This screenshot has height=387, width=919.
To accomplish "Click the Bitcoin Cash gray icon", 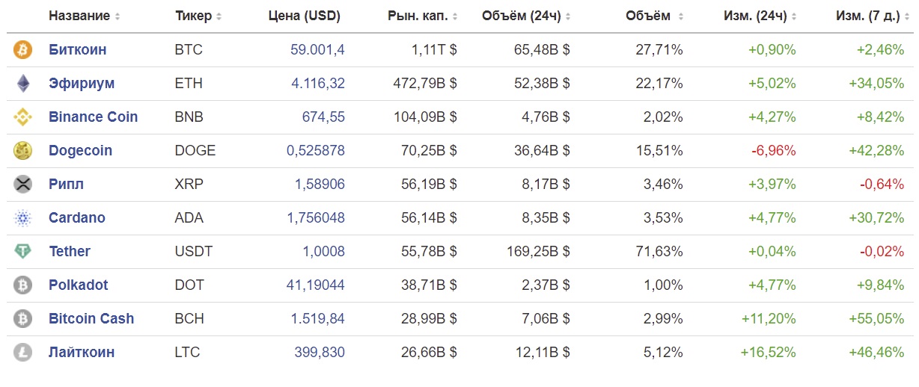I will click(x=23, y=319).
